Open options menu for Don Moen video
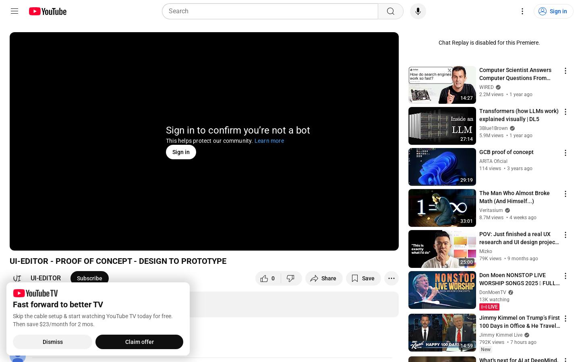Viewport: 580px width, 362px height. coord(565,276)
